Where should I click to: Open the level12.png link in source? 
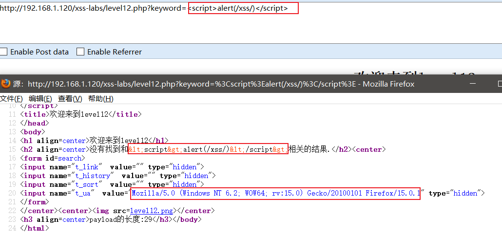click(152, 211)
